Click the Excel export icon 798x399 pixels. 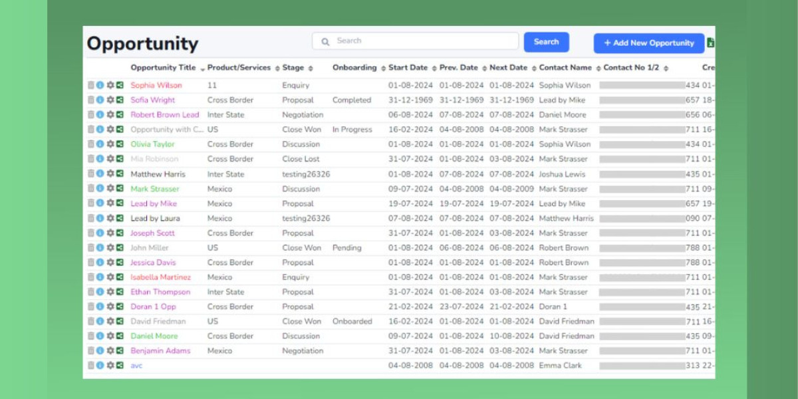coord(710,43)
